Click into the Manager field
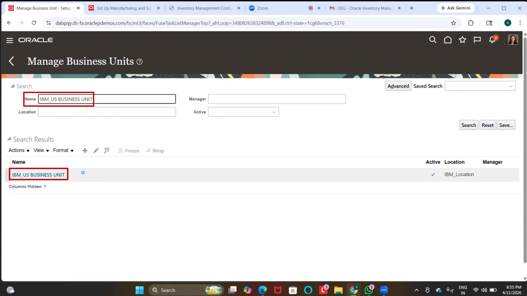 [x=277, y=99]
